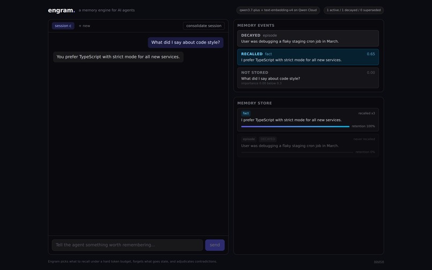This screenshot has height=270, width=432.
Task: Select the qwen3.7-plus model badge
Action: coord(278,10)
